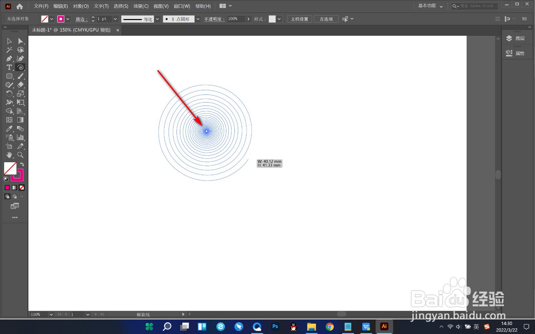Select the Selection (black arrow) tool

(9, 41)
